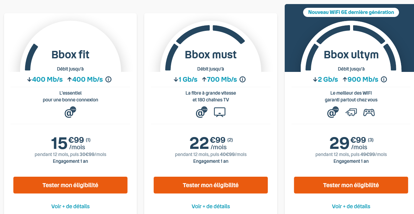The width and height of the screenshot is (414, 214).
Task: Click footnote (3) next to 29€99 price
Action: [x=371, y=140]
